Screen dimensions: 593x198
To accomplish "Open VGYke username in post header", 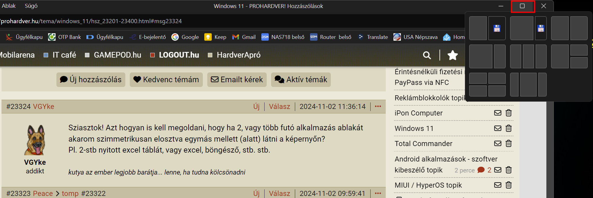I will [43, 107].
